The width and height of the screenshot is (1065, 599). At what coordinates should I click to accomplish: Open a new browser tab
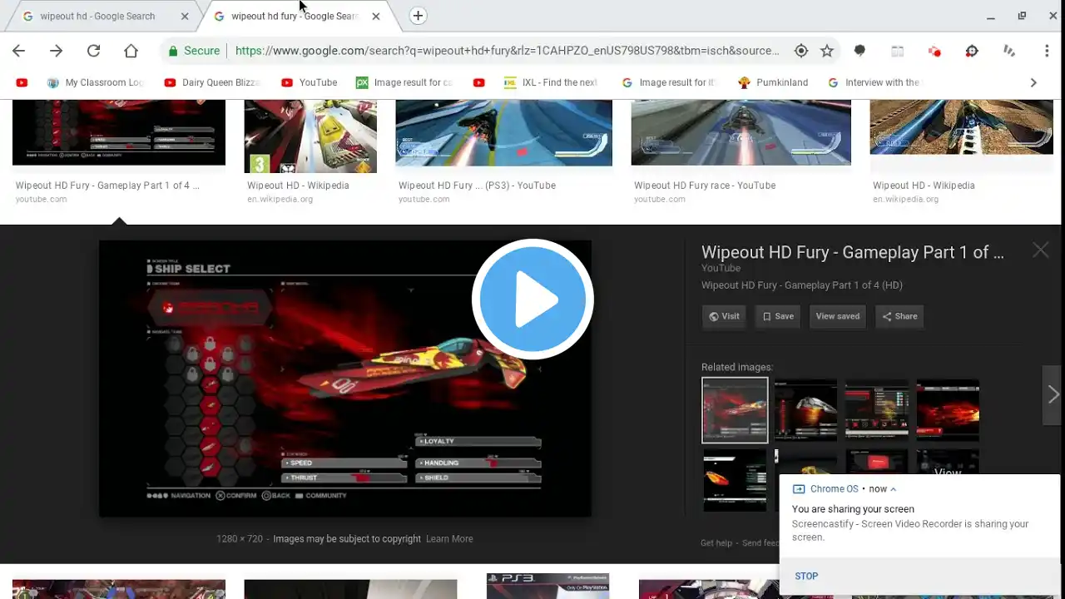tap(418, 16)
